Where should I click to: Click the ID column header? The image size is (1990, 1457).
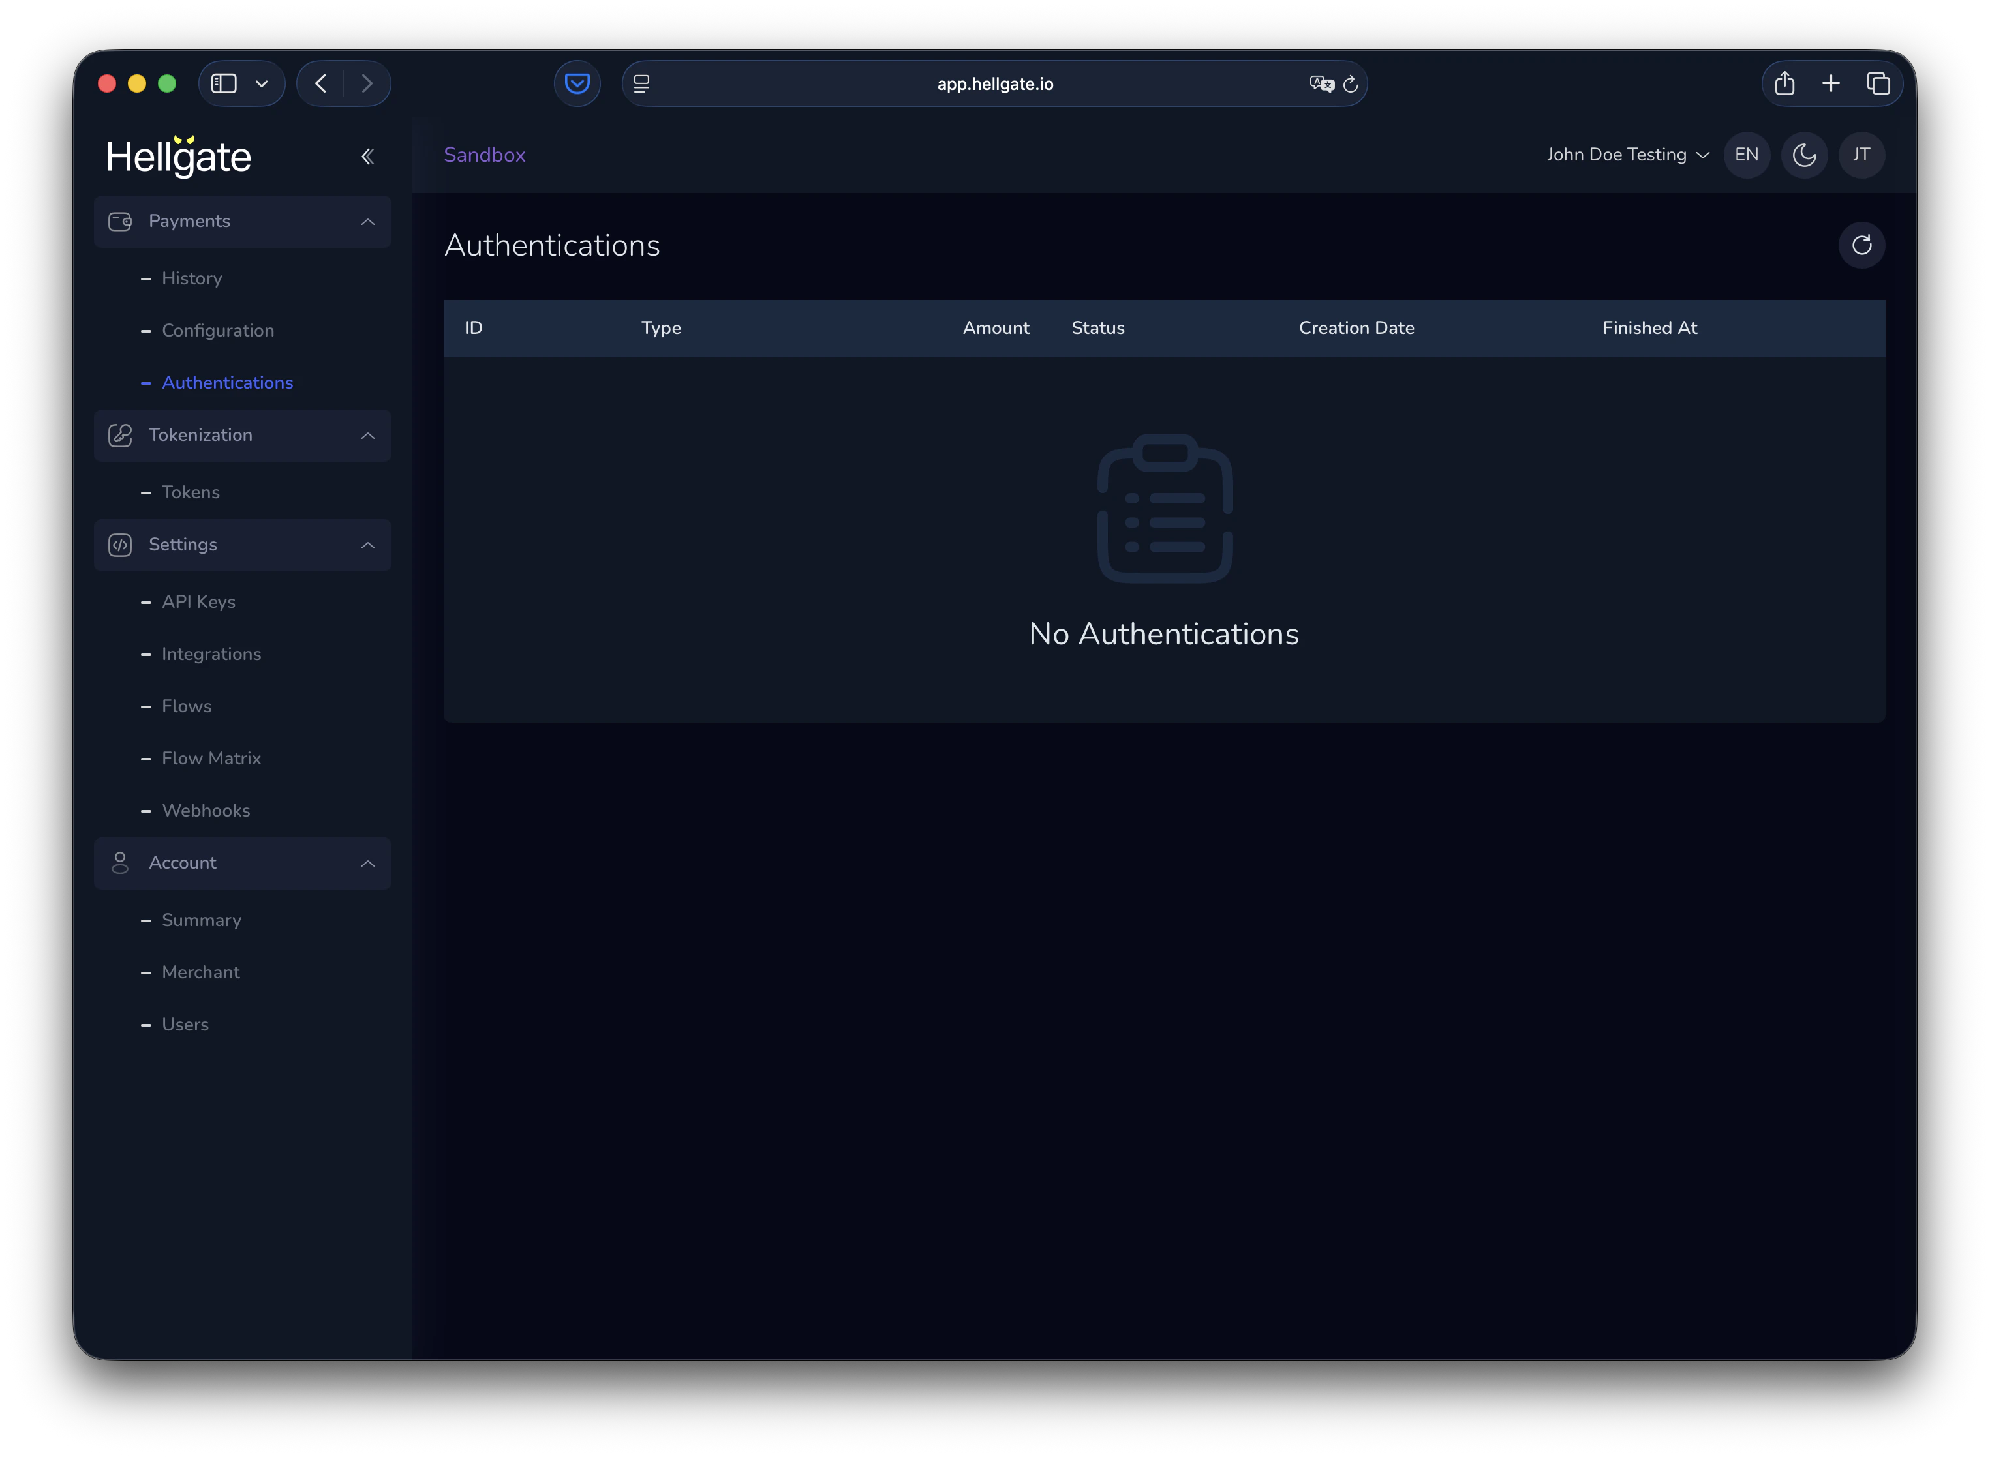click(474, 328)
